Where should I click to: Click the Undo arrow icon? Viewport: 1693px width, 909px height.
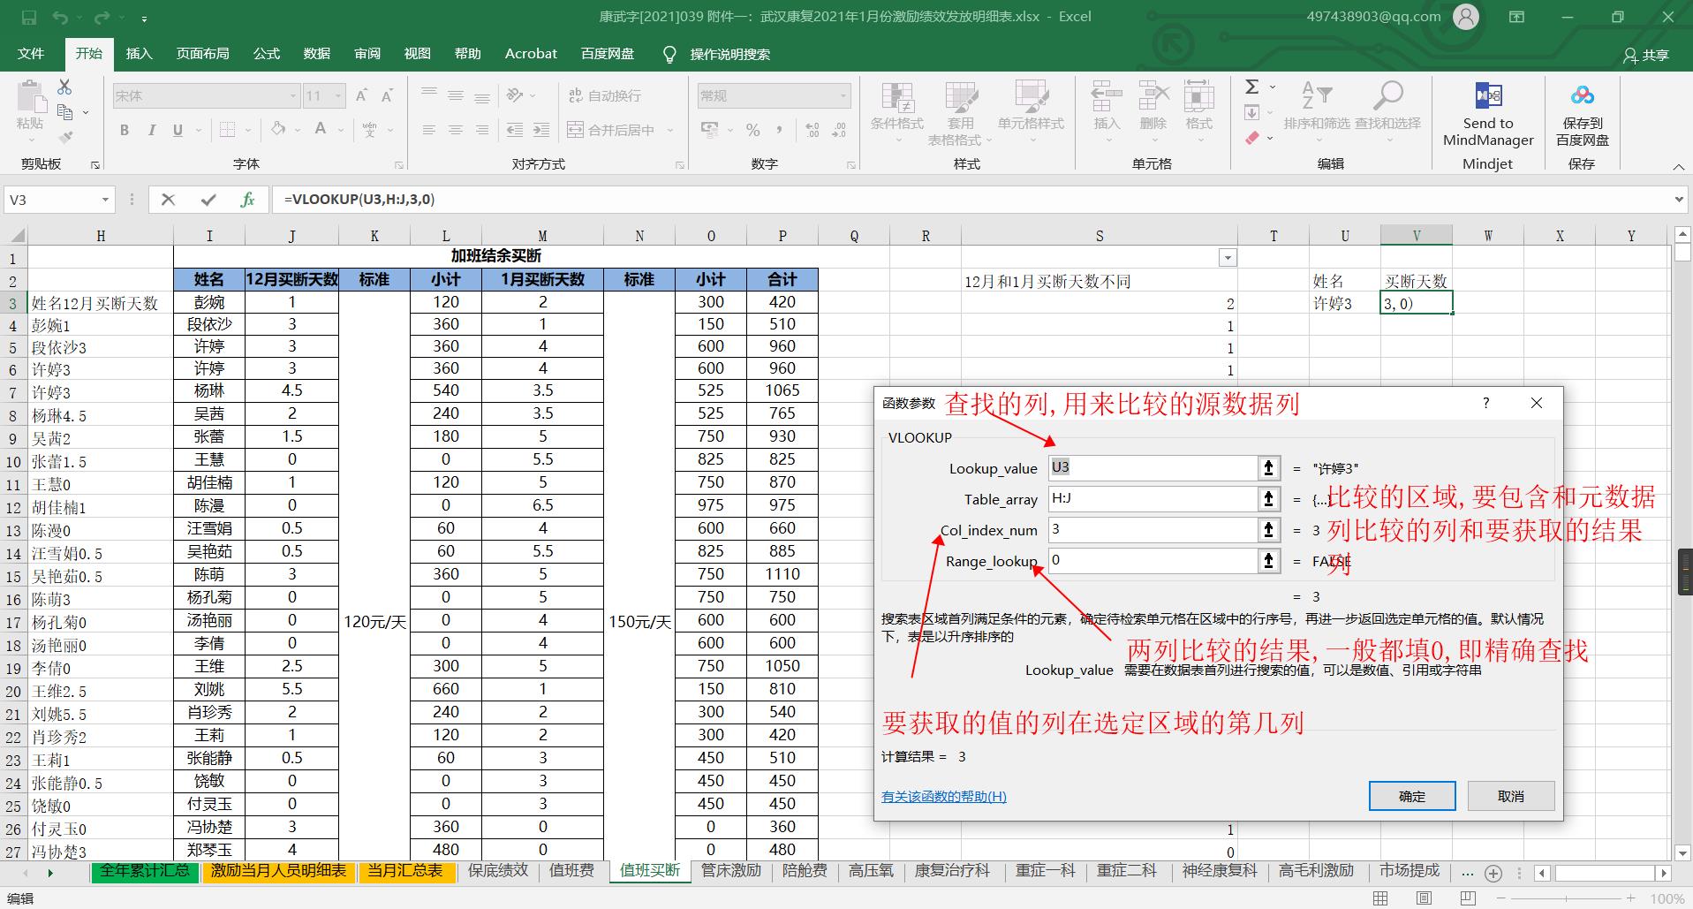coord(60,17)
